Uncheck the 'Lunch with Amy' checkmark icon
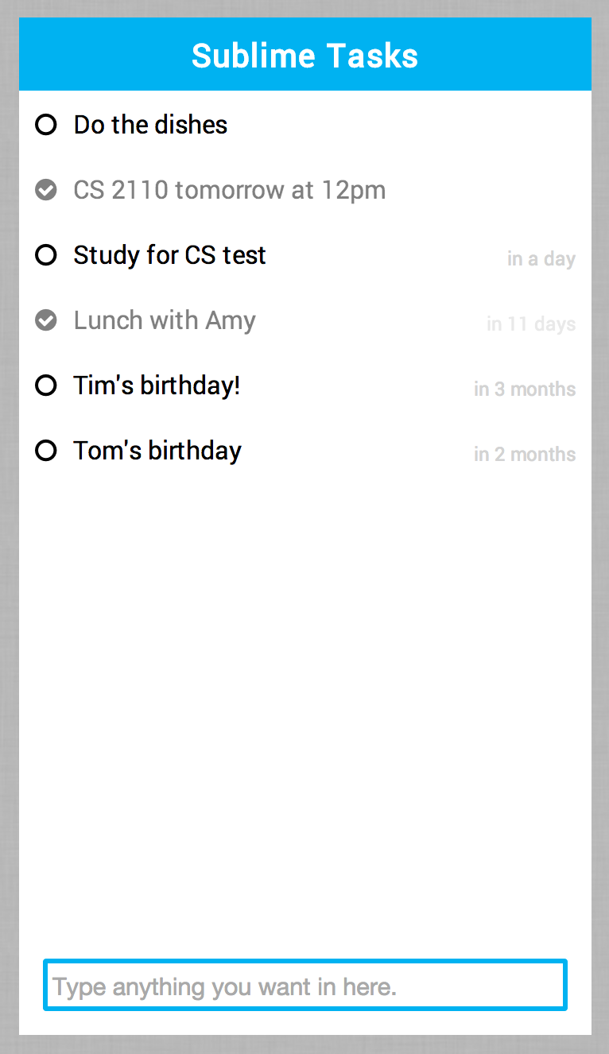 coord(46,320)
